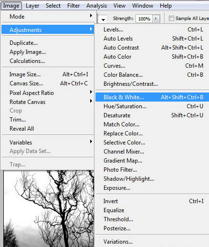Open the View menu
This screenshot has height=247, width=209.
tap(119, 6)
